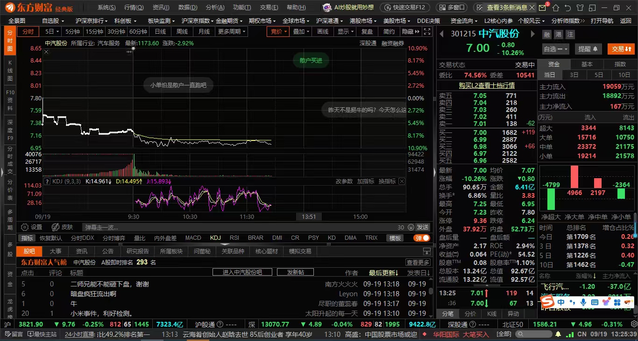638x341 pixels.
Task: Open the 行情(Q) menu
Action: [x=134, y=7]
